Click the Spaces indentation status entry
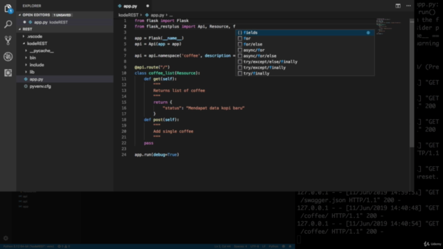The width and height of the screenshot is (443, 249). (240, 246)
